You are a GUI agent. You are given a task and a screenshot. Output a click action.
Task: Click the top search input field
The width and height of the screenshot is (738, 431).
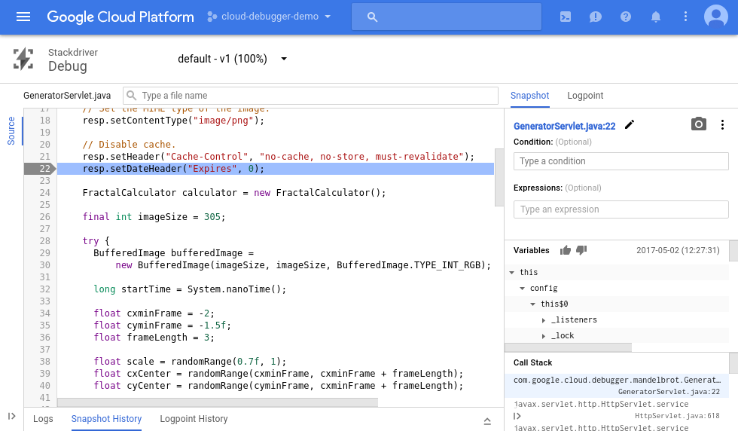click(x=446, y=17)
